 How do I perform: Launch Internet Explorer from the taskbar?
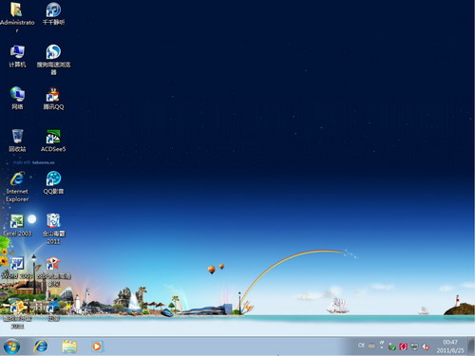coord(41,347)
